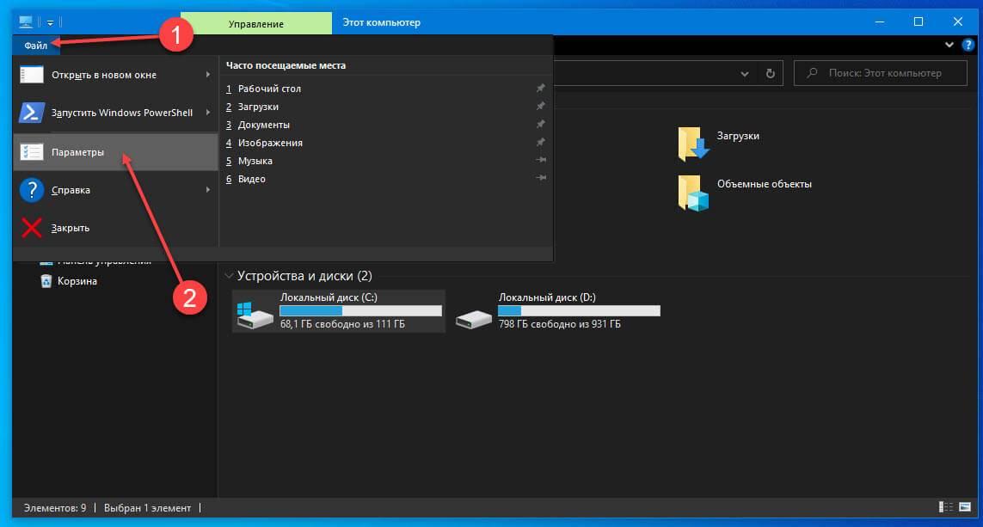Click the new window icon
Screen dimensions: 983x527
(x=31, y=75)
